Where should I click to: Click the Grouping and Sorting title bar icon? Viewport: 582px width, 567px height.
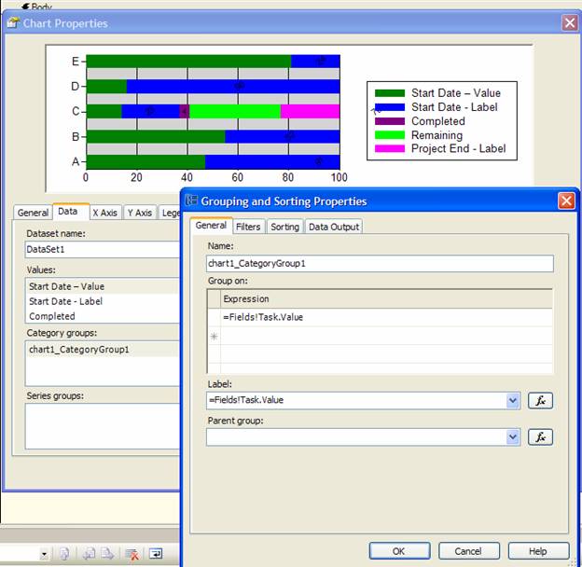pos(191,201)
